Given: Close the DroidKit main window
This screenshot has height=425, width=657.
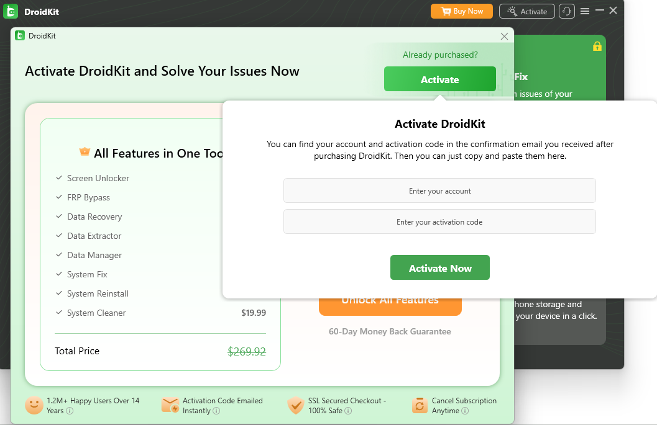Looking at the screenshot, I should point(613,11).
